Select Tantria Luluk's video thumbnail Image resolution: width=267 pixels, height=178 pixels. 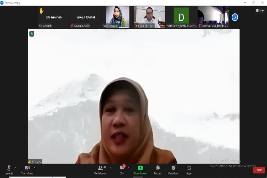pyautogui.click(x=213, y=17)
